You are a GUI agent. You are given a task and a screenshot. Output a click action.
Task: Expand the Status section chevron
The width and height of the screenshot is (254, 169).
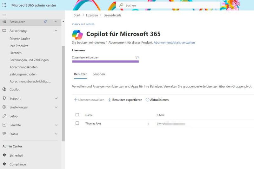(56, 134)
